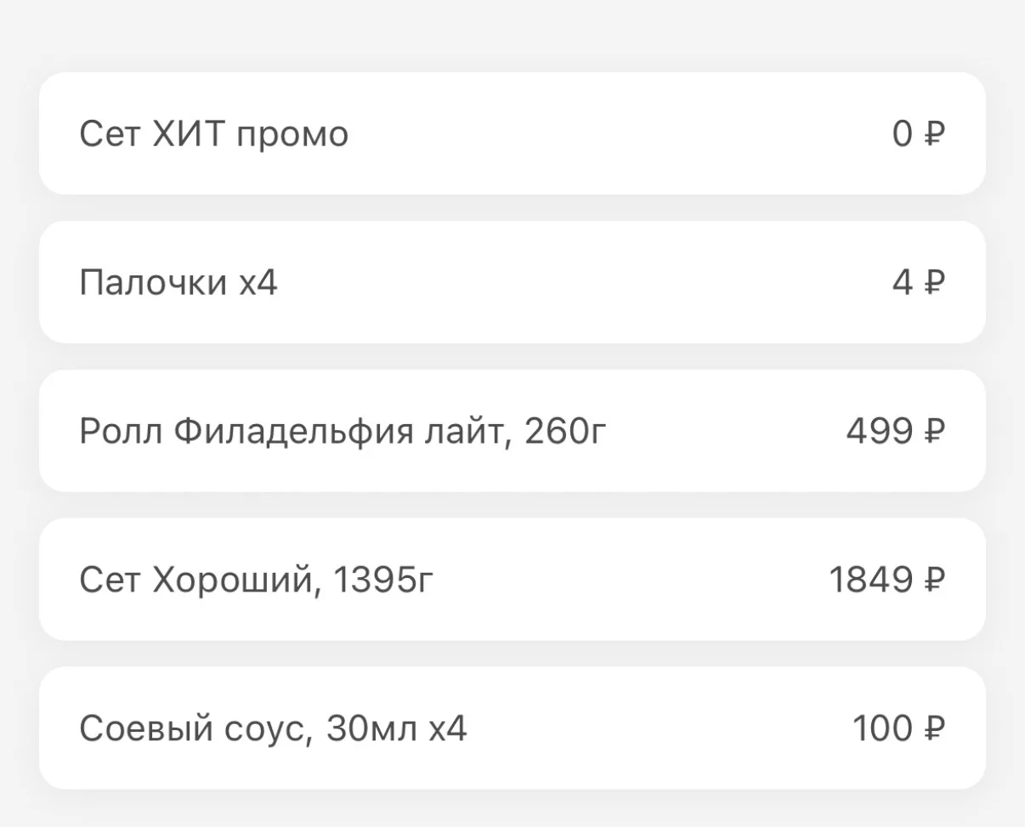1025x827 pixels.
Task: Click ruble sign on soy sauce row
Action: click(934, 728)
